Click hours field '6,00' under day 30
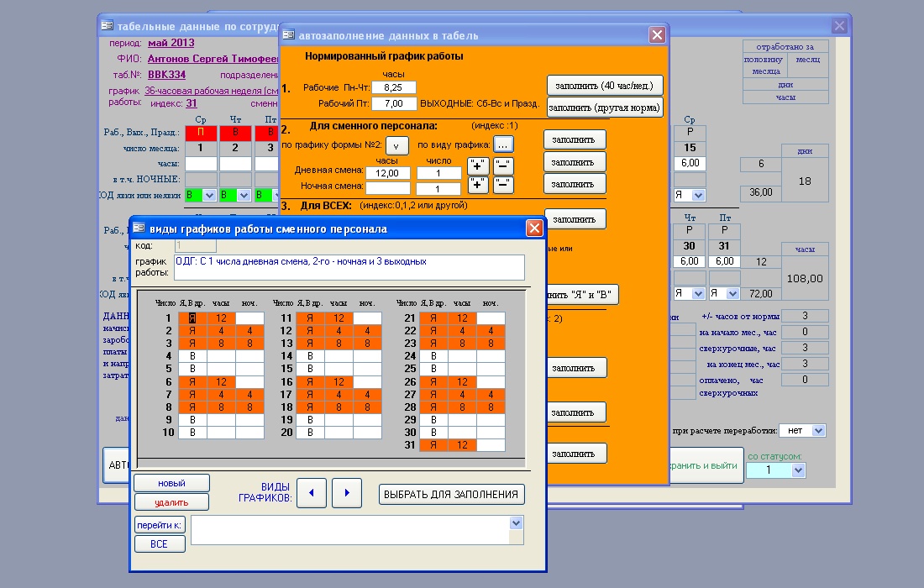The width and height of the screenshot is (924, 588). coord(690,261)
